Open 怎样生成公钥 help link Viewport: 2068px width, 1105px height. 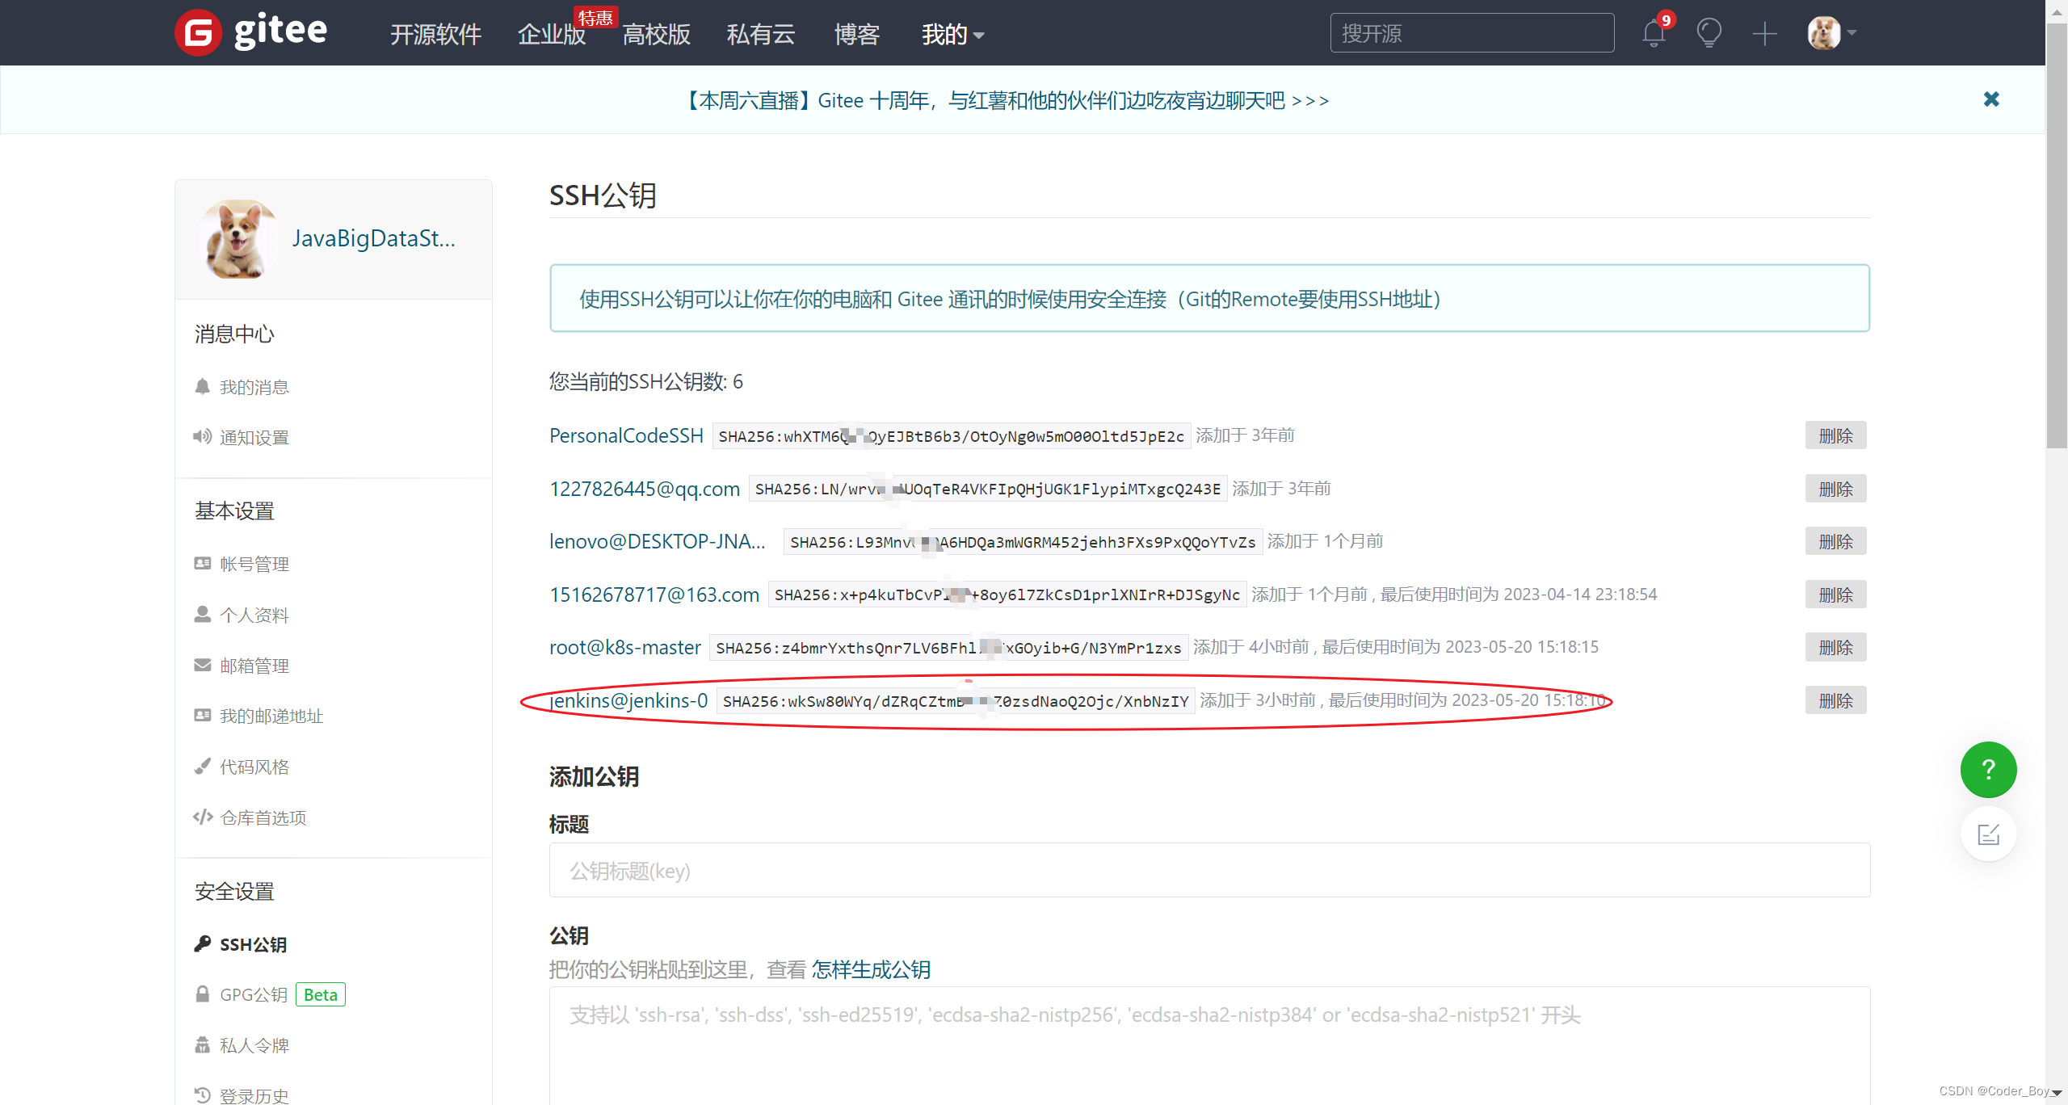[871, 969]
